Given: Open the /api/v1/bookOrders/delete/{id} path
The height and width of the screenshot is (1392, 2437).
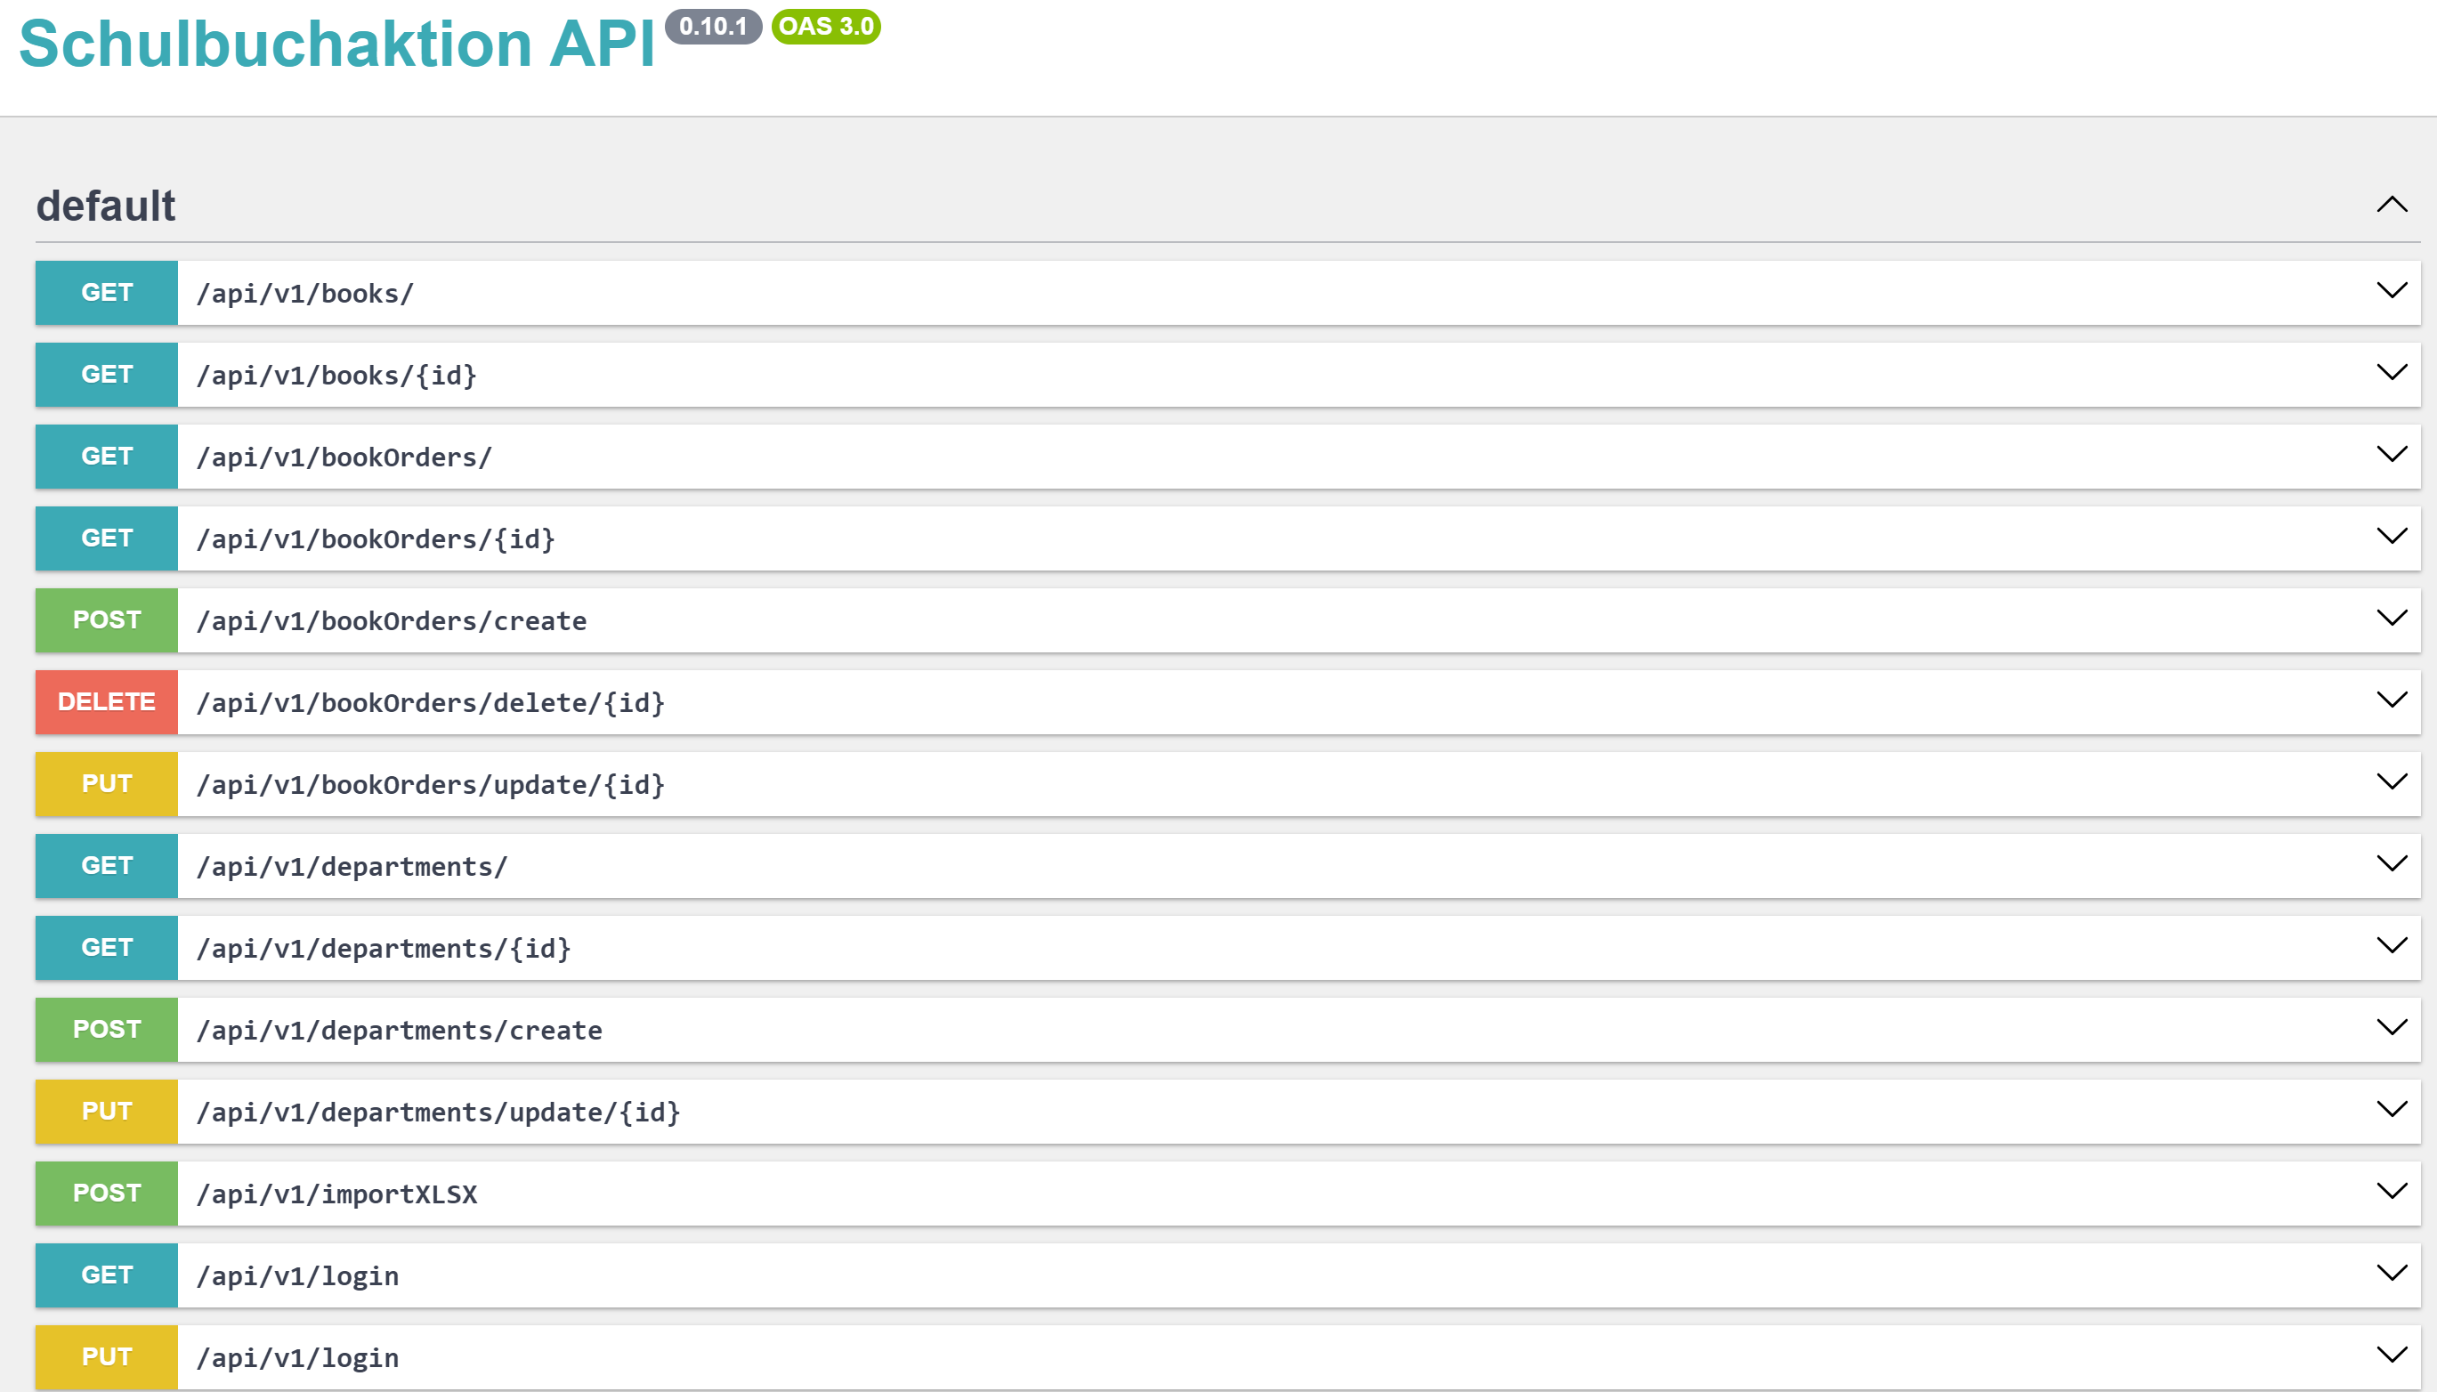Looking at the screenshot, I should click(x=431, y=703).
